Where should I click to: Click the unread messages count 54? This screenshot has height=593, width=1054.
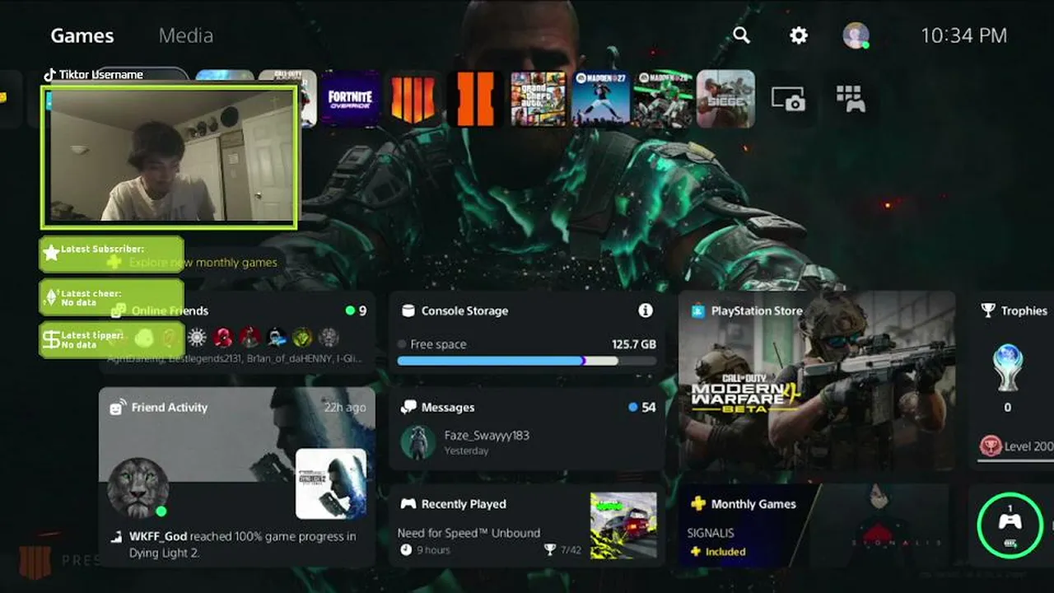[649, 407]
